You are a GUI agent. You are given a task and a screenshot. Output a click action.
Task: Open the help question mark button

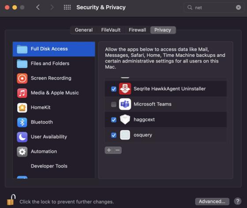point(238,201)
